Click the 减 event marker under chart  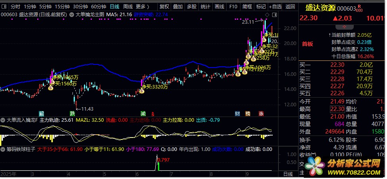tap(143, 114)
